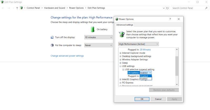Maximize the Edit Plan Settings window
The image size is (210, 110).
198,2
